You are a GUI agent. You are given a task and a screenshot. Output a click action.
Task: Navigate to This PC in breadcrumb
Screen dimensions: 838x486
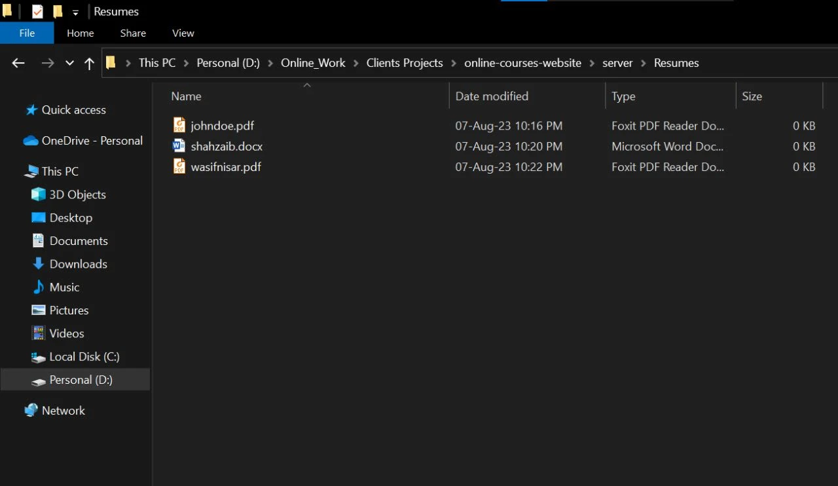157,63
